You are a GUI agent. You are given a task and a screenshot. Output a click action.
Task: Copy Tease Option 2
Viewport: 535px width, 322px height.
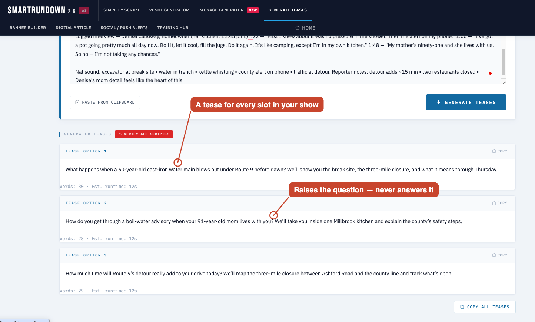coord(499,203)
